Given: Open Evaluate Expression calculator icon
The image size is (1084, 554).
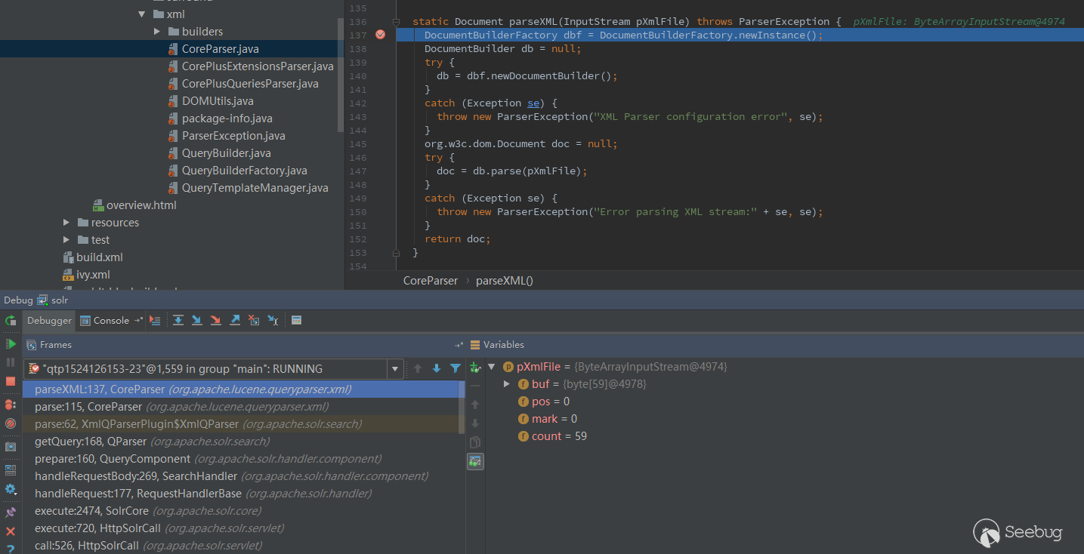Looking at the screenshot, I should pyautogui.click(x=297, y=321).
